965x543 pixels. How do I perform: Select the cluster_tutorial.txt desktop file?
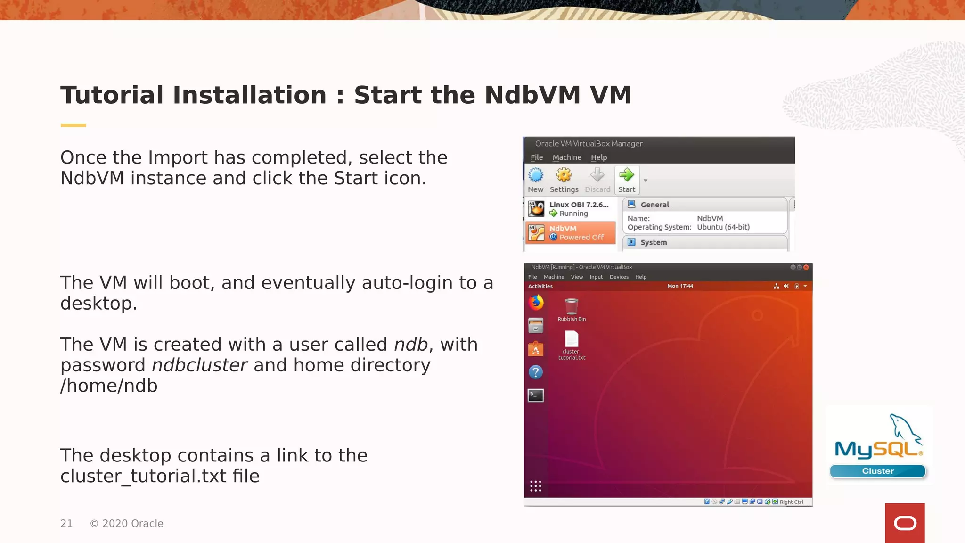572,345
